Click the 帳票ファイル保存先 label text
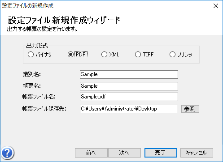 click(44, 109)
